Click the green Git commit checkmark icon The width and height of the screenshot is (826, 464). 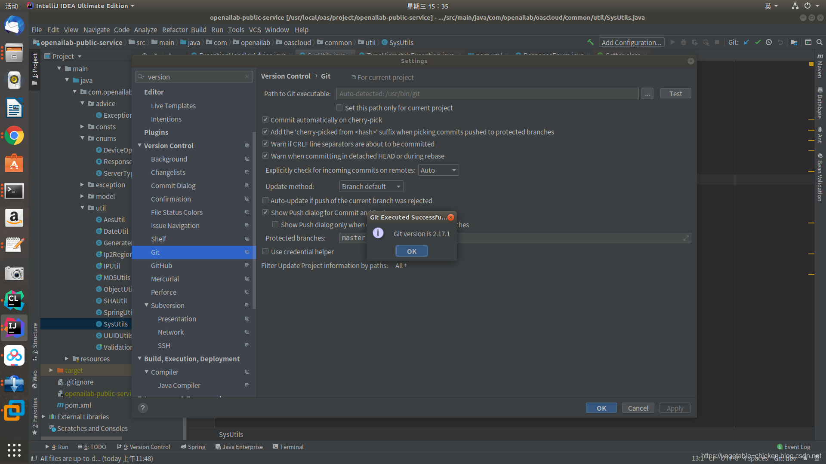coord(758,42)
